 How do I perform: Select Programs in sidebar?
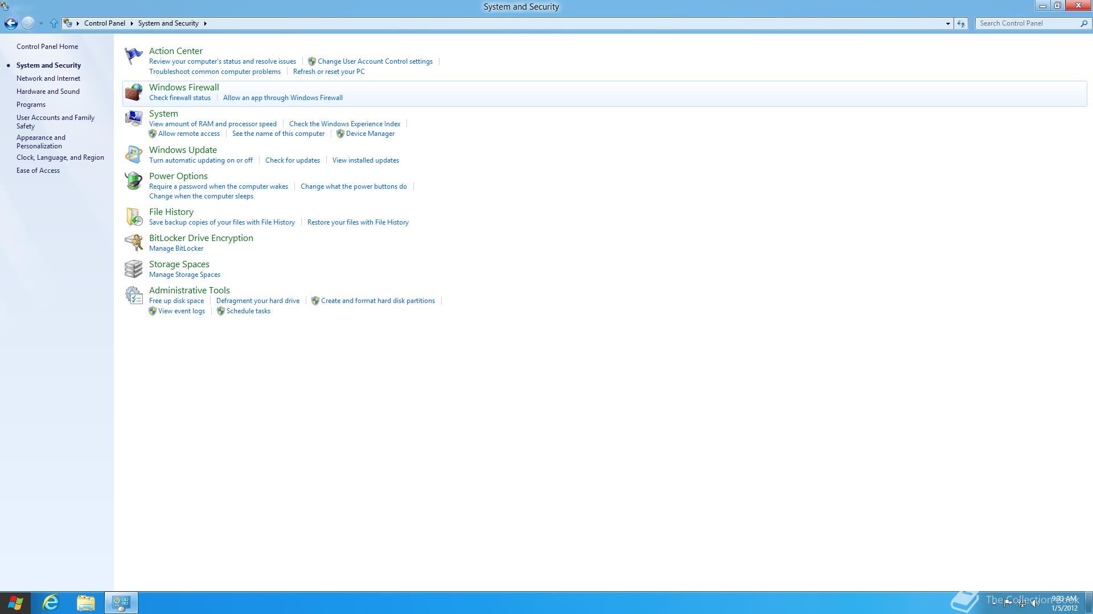click(x=31, y=105)
